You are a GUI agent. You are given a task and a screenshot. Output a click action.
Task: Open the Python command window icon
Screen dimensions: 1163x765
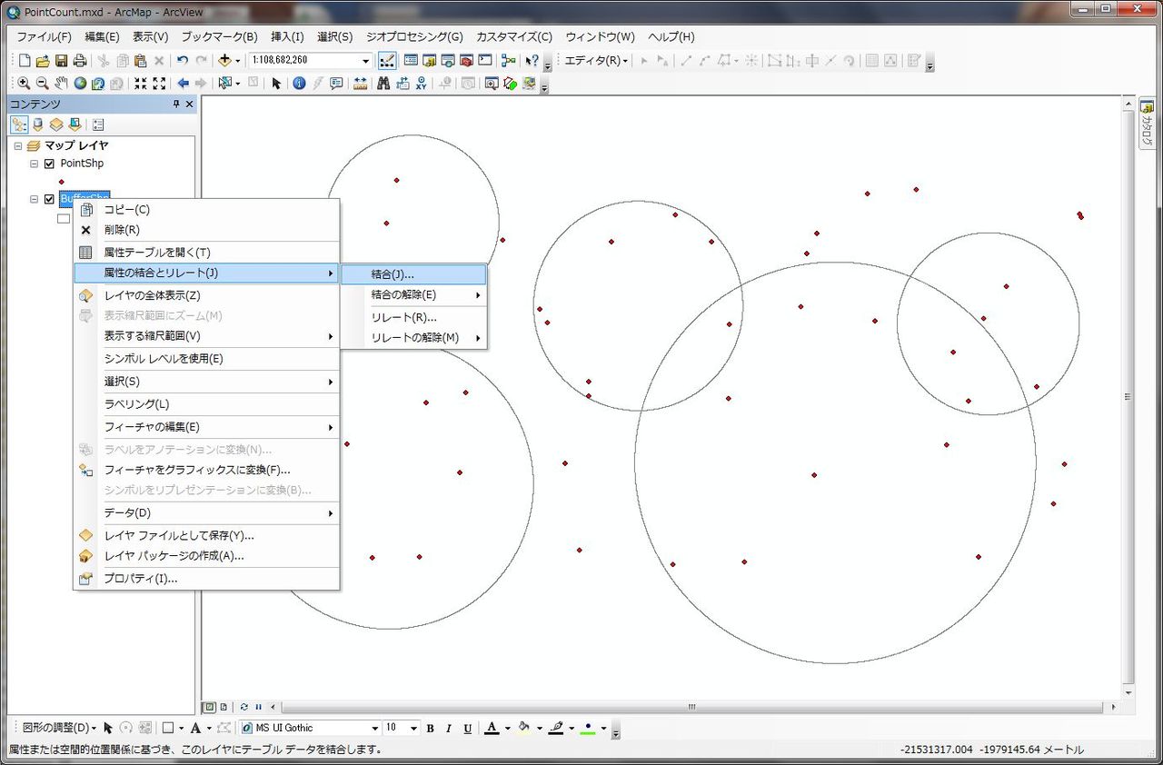tap(485, 61)
